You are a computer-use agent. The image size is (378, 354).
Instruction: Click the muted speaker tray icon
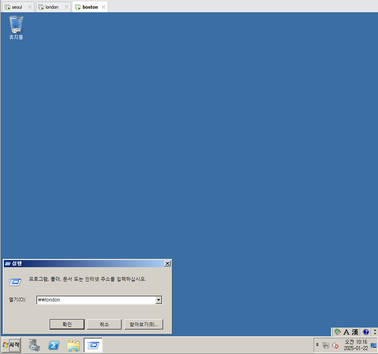click(335, 346)
